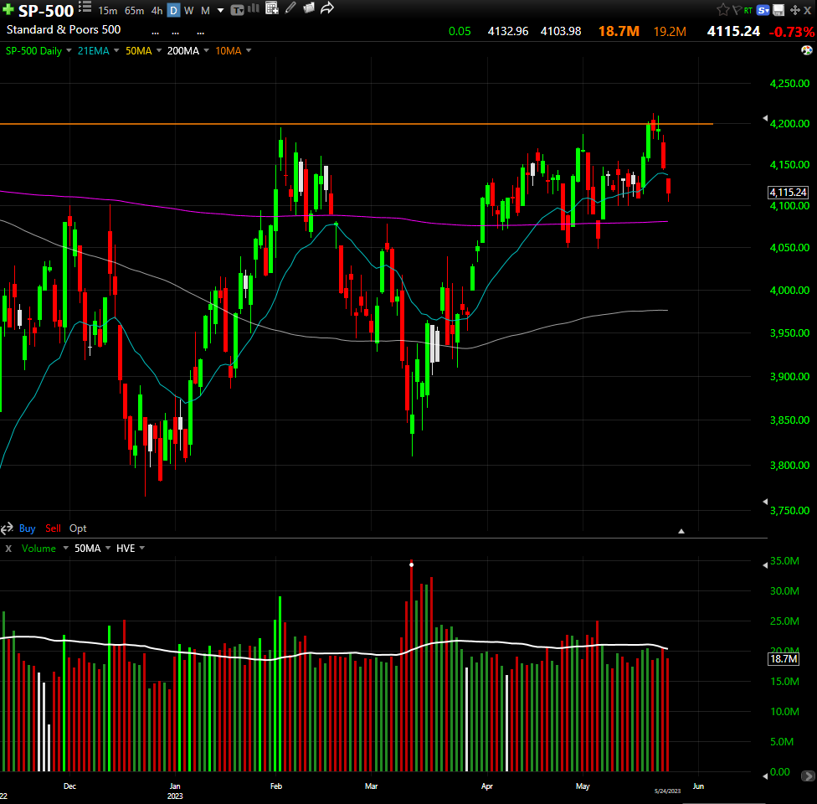Toggle the RT real-time indicator
This screenshot has width=817, height=804.
point(748,10)
